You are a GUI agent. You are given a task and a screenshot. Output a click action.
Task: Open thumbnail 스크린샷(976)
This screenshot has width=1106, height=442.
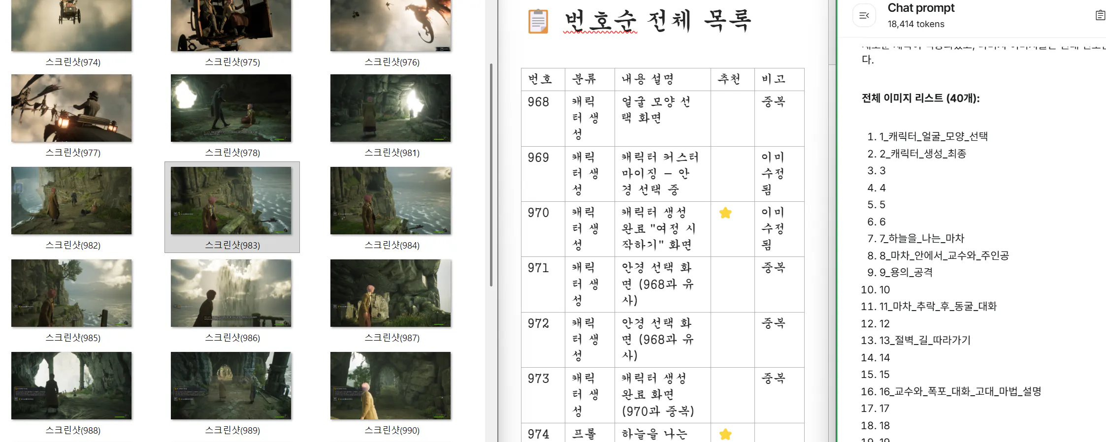(x=390, y=26)
